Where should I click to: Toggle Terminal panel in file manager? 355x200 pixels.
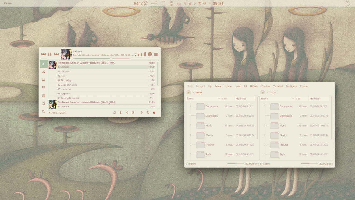(x=278, y=86)
